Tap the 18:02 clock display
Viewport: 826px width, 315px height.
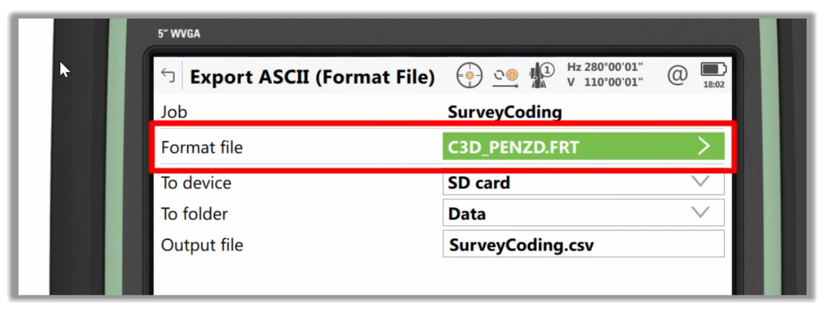point(713,85)
